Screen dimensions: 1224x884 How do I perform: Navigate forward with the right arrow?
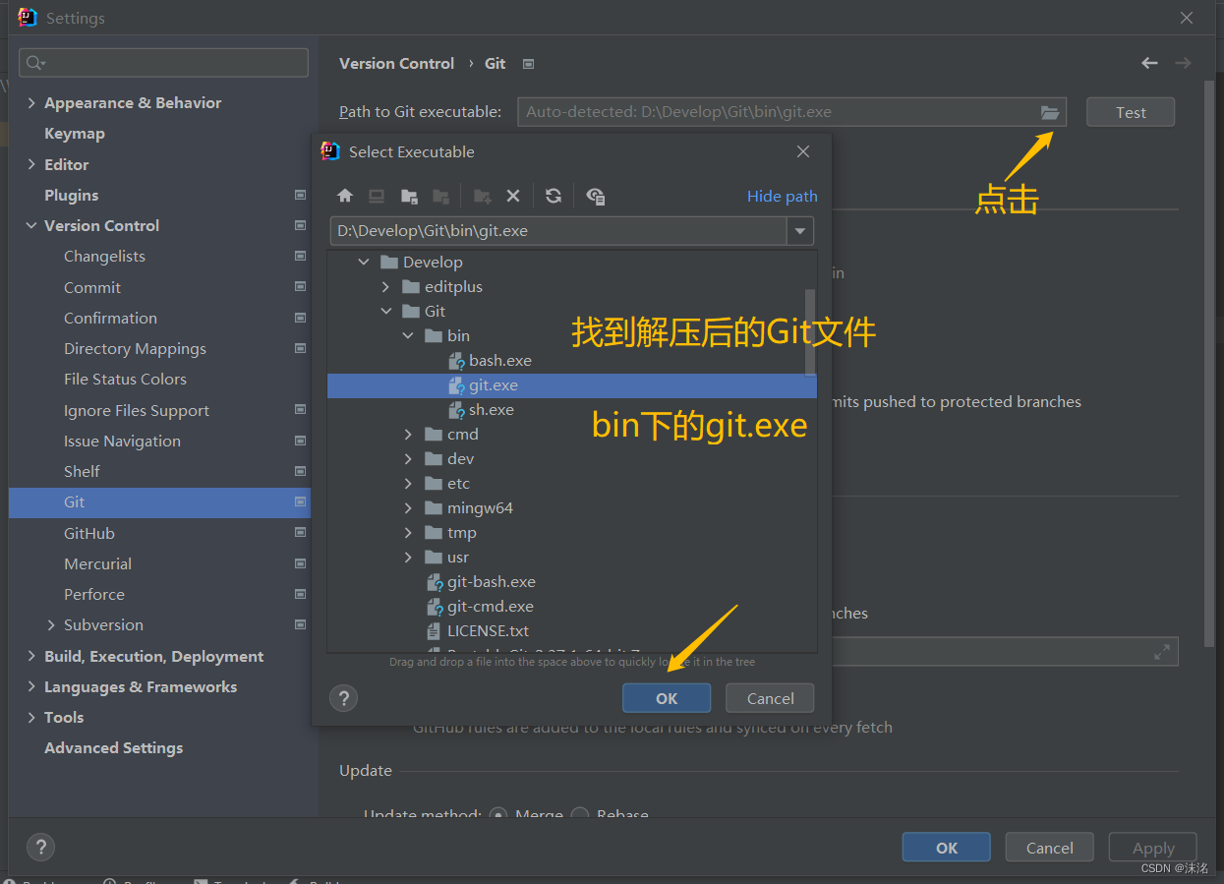point(1183,63)
